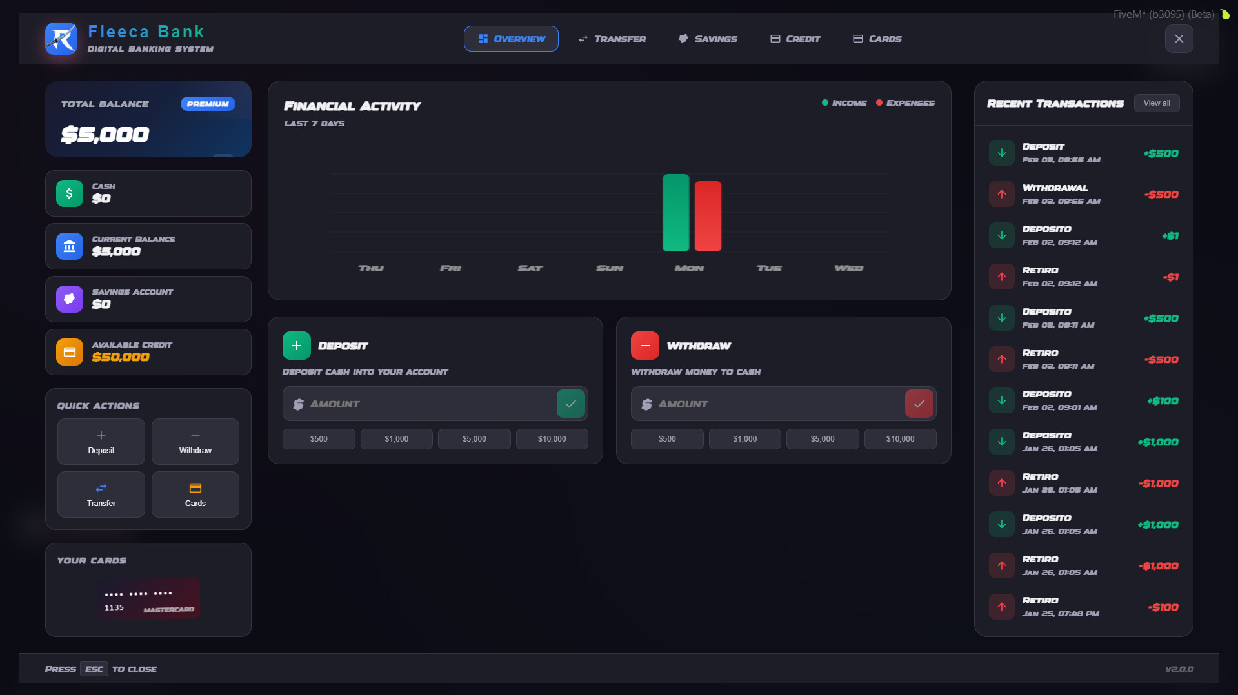Choose $5,000 deposit preset
The image size is (1238, 695).
point(474,439)
